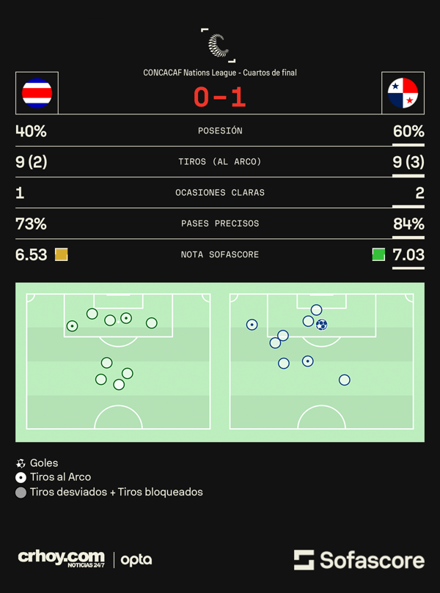440x593 pixels.
Task: Select the PASES PRECISOS stat label
Action: tap(220, 224)
